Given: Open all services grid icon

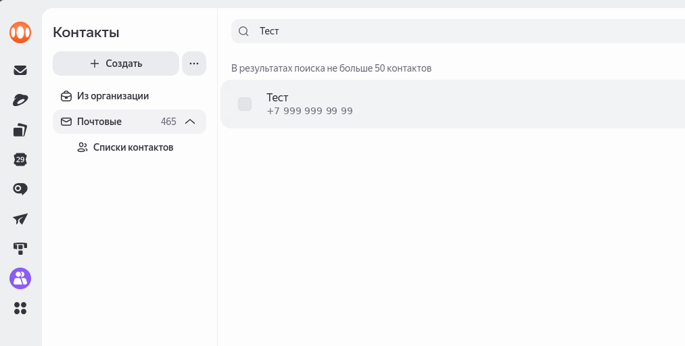Looking at the screenshot, I should [x=20, y=308].
